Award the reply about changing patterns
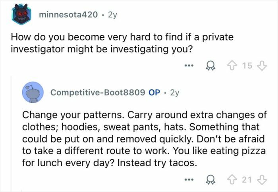 [210, 180]
